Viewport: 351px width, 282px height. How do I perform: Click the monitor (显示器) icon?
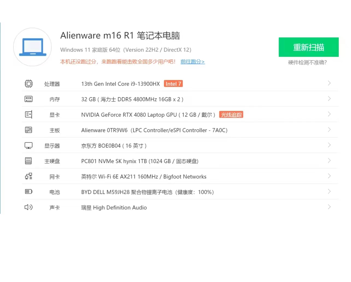tap(29, 146)
